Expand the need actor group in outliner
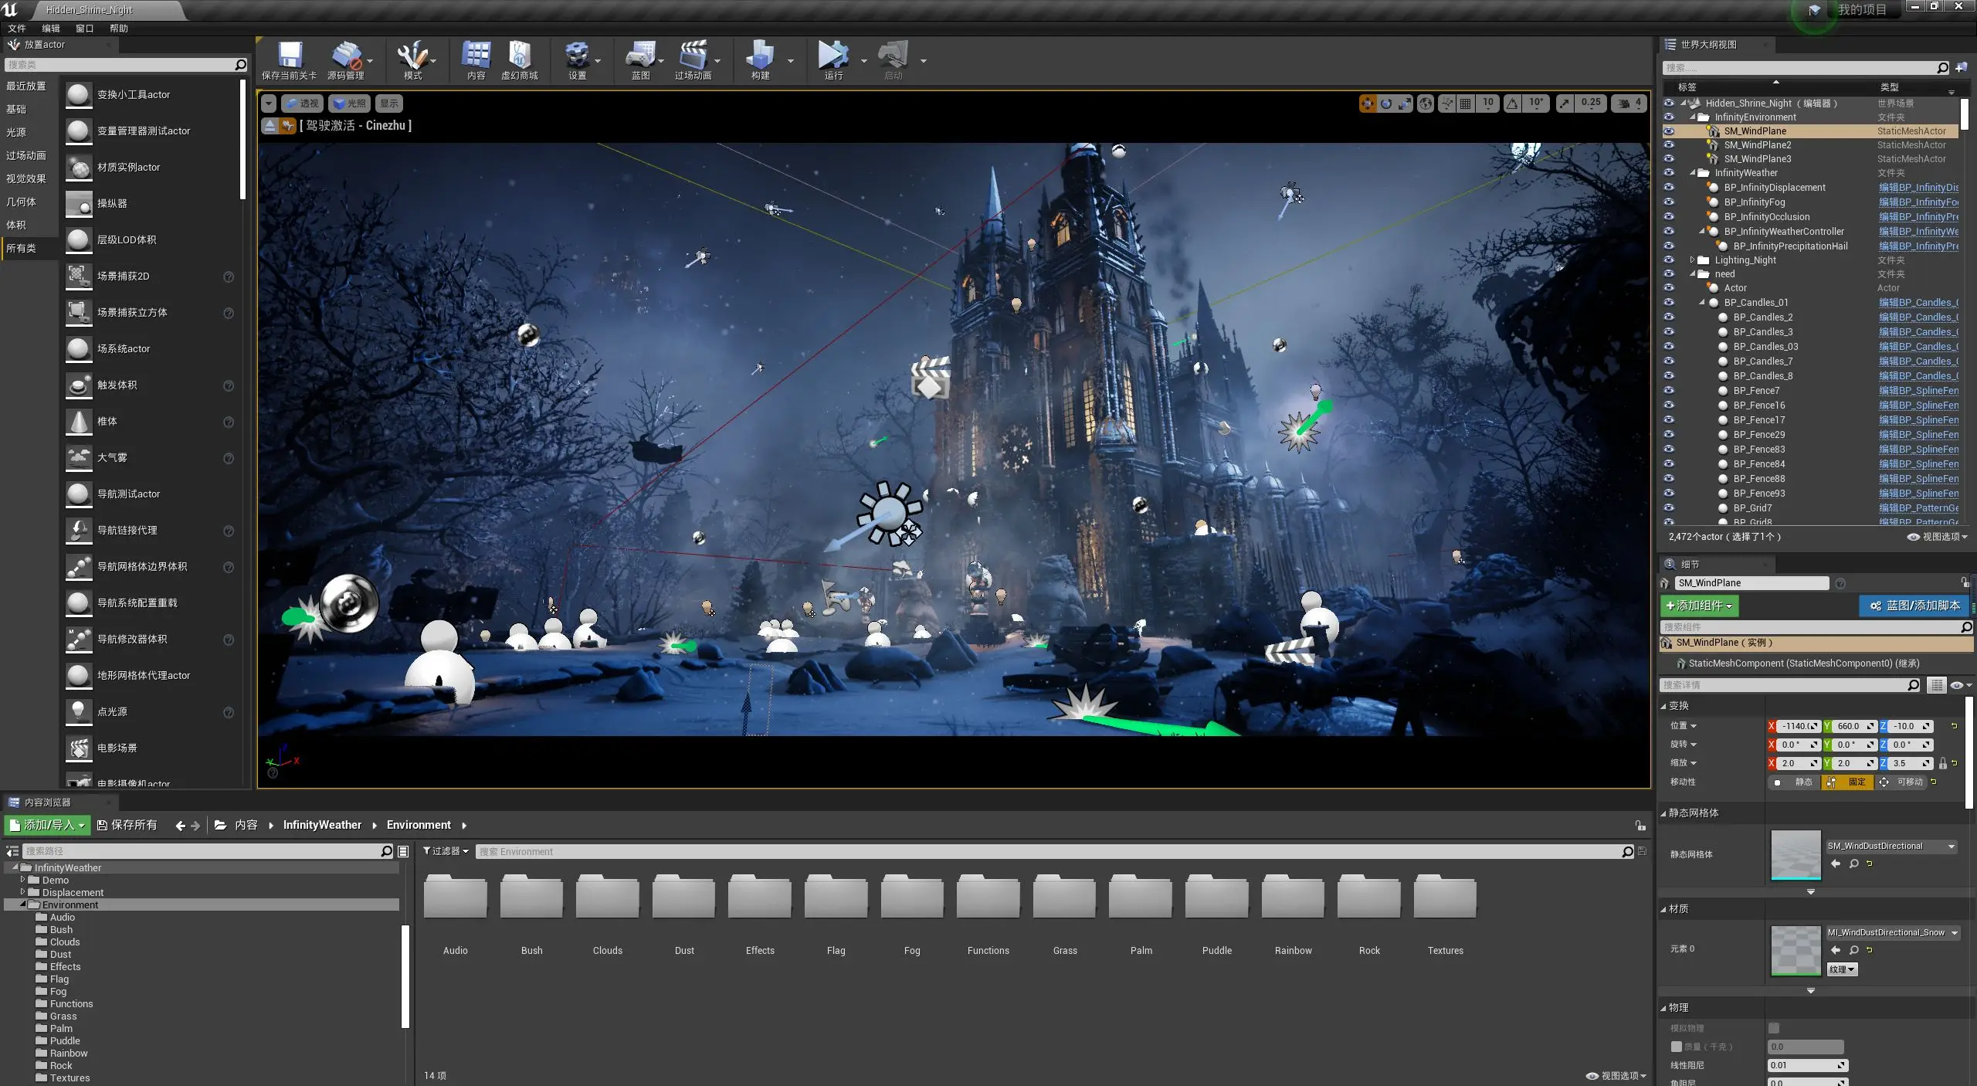 1692,273
